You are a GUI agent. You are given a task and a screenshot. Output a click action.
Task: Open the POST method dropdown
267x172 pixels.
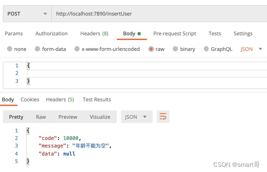click(x=27, y=14)
